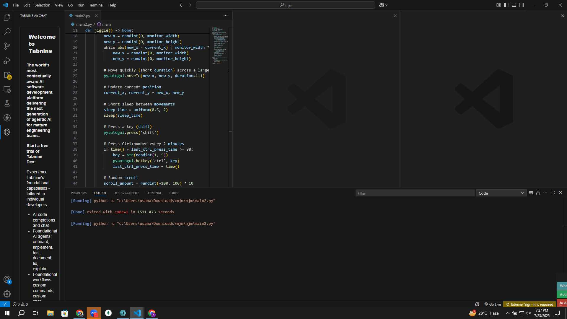The image size is (567, 319).
Task: Maximize the panel size
Action: click(x=553, y=193)
